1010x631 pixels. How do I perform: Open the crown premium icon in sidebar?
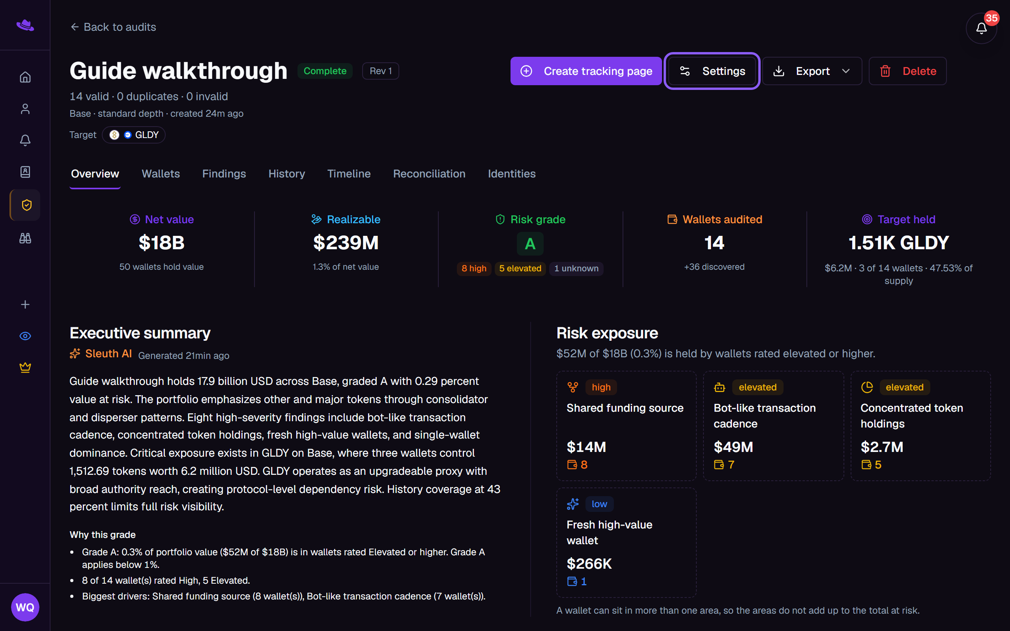point(25,368)
